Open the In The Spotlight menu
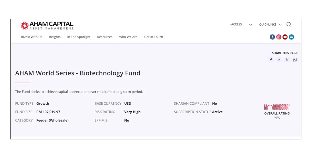The width and height of the screenshot is (311, 162). (x=79, y=37)
